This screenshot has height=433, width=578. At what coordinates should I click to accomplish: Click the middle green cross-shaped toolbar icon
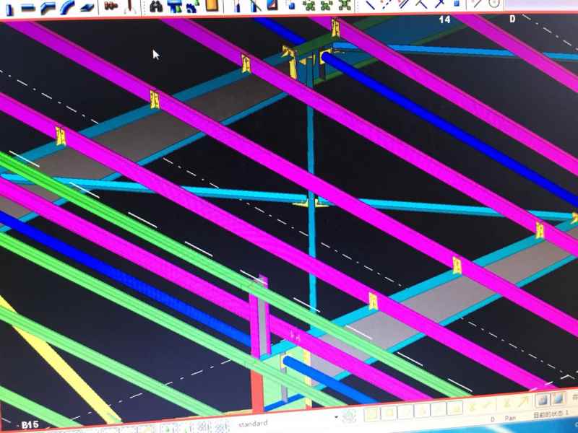pos(327,5)
